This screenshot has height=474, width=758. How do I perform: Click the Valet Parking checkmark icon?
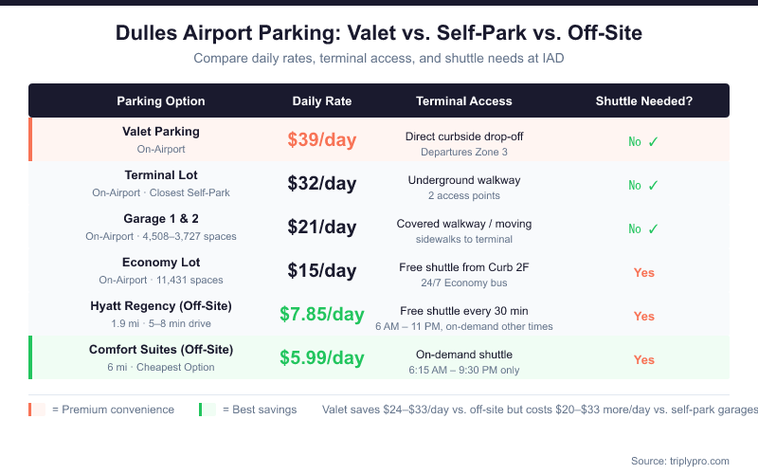point(653,141)
